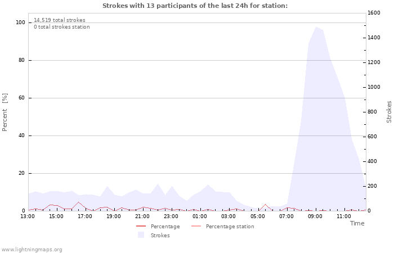Click the Percentage station legend line
This screenshot has width=394, height=253.
(x=196, y=226)
